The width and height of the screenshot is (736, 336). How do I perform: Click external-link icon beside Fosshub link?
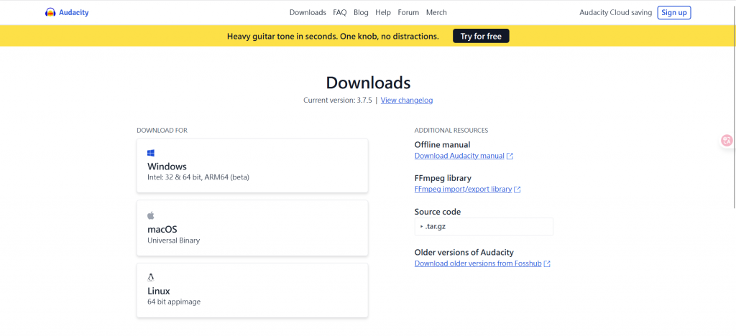point(547,263)
